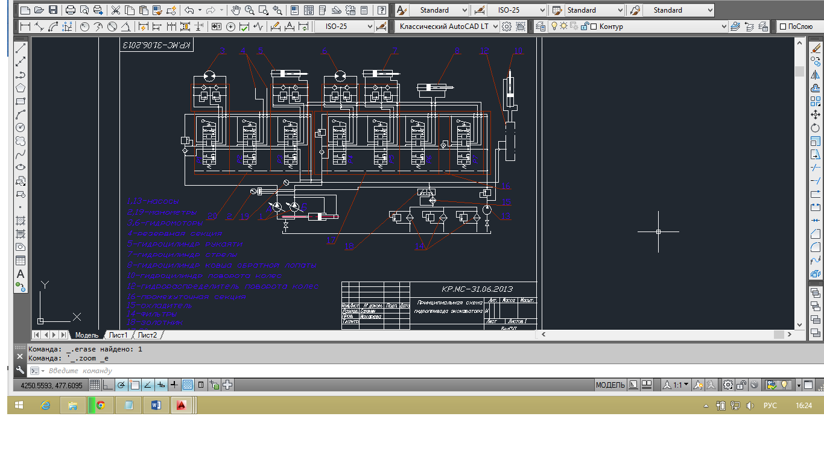Toggle Grid display in status bar
The height and width of the screenshot is (463, 824).
point(95,385)
